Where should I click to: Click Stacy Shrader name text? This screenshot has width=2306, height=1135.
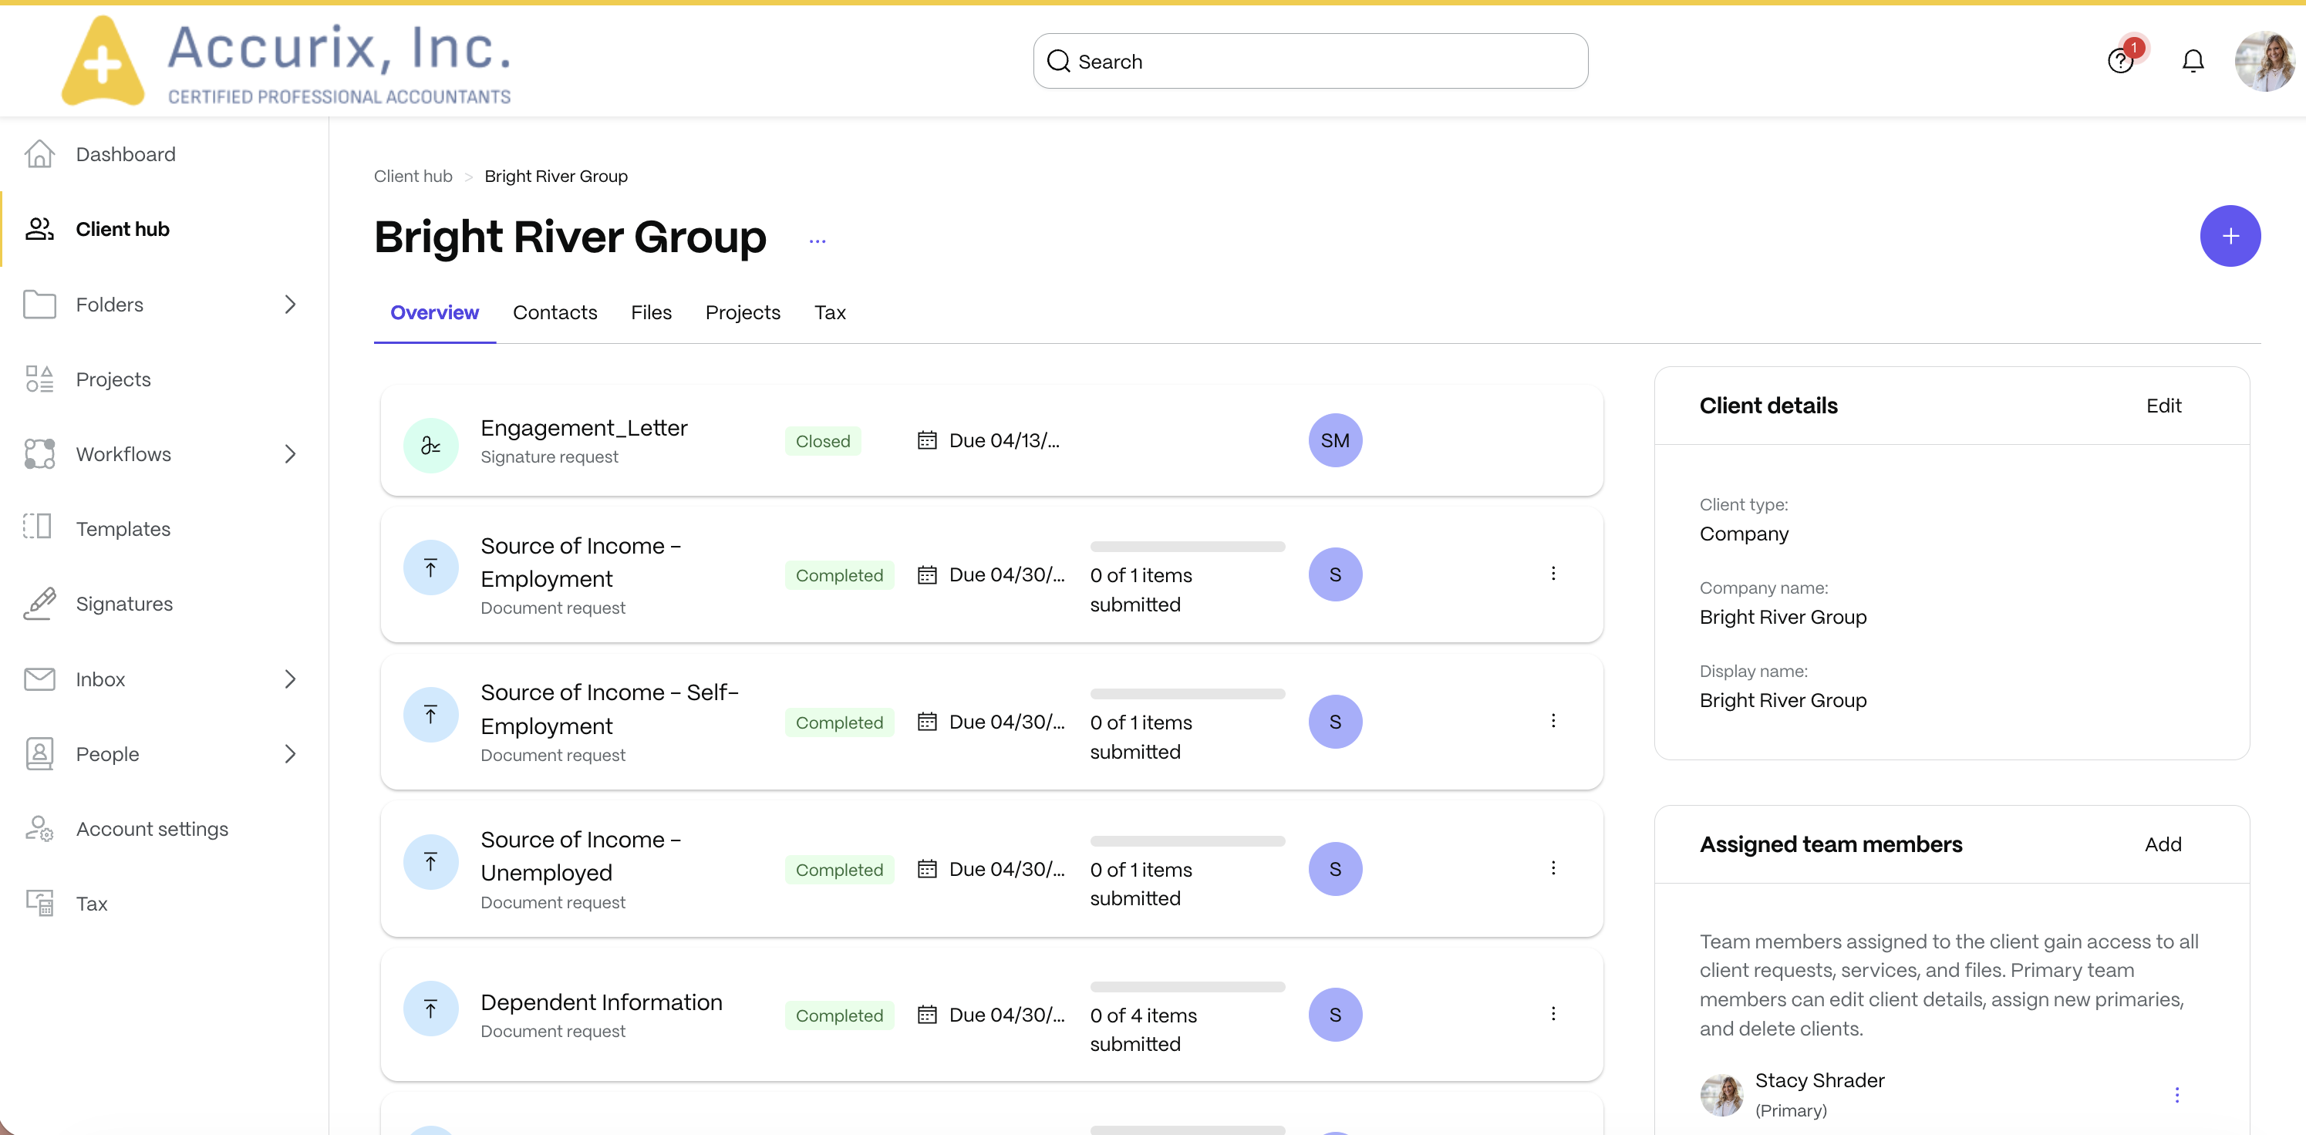coord(1819,1080)
